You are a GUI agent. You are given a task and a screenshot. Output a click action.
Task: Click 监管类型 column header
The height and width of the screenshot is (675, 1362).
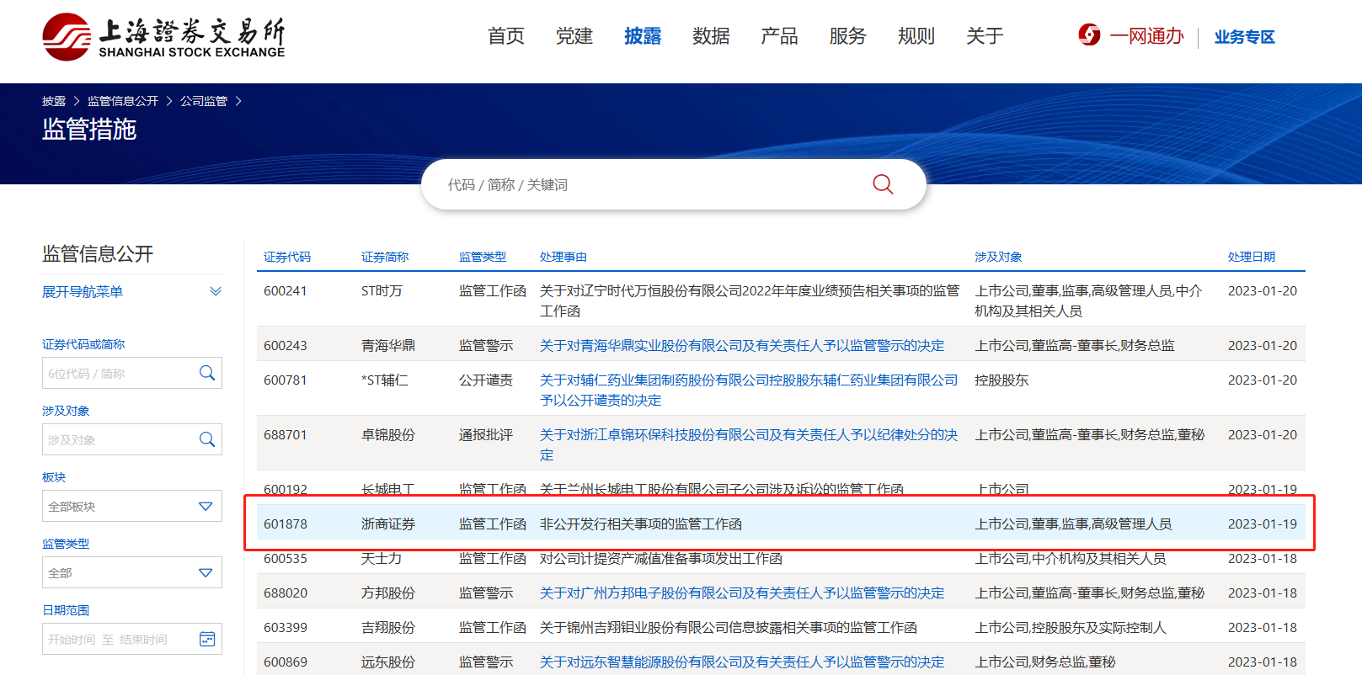(x=483, y=257)
